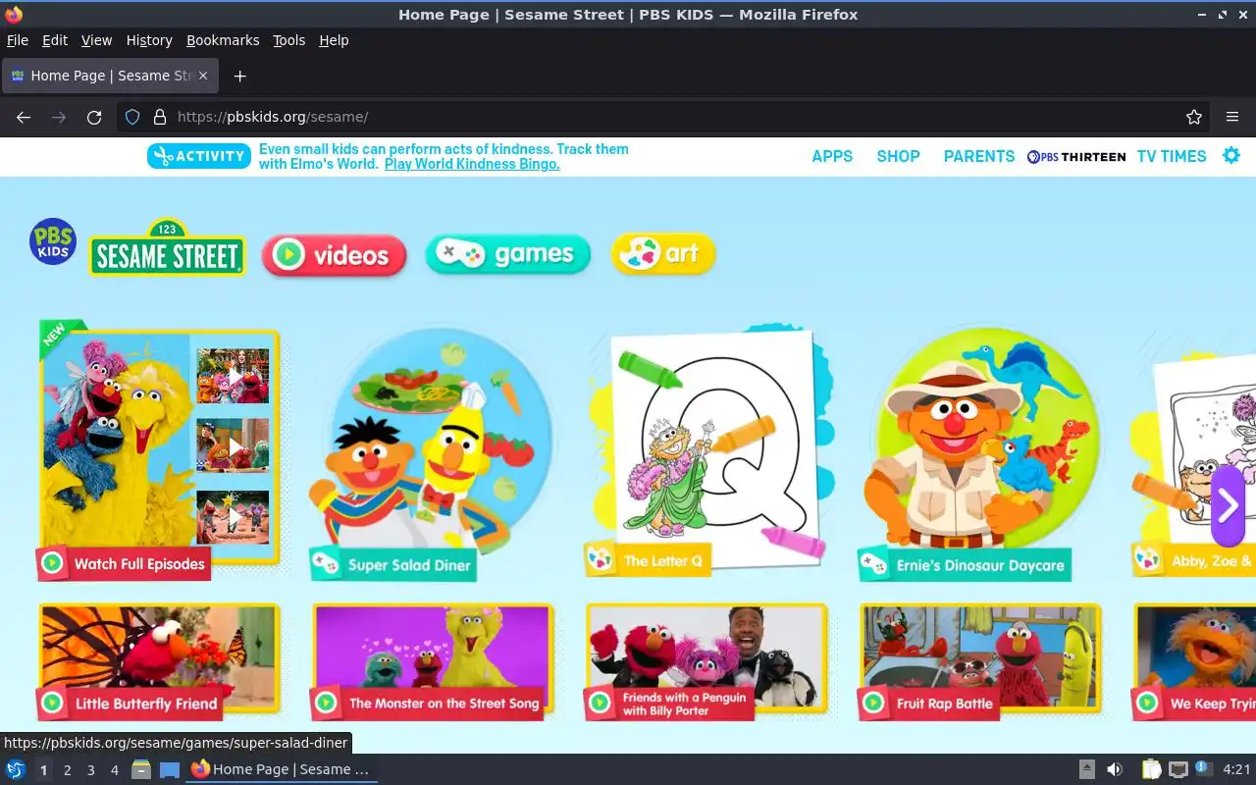Switch to workspace 2
Viewport: 1256px width, 785px height.
[x=67, y=770]
